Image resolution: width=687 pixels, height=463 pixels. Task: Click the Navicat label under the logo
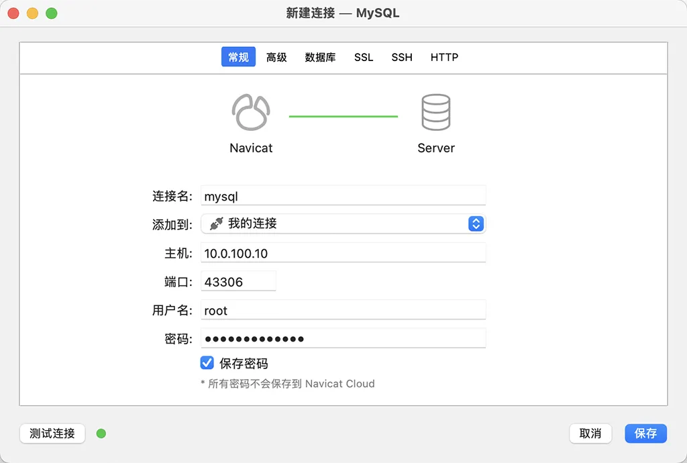click(x=251, y=148)
